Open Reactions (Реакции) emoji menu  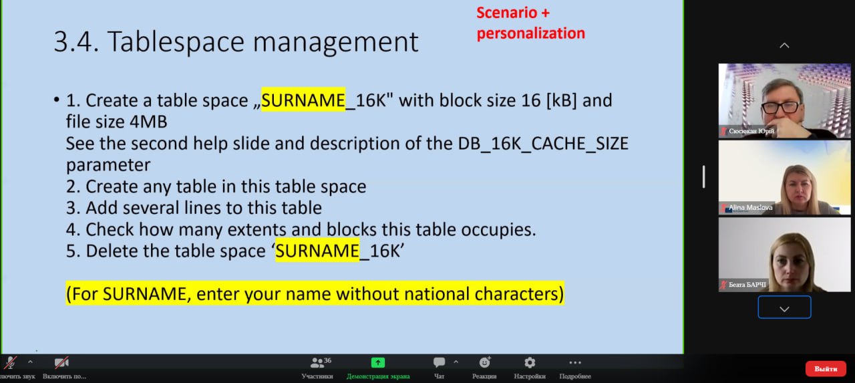tap(484, 363)
